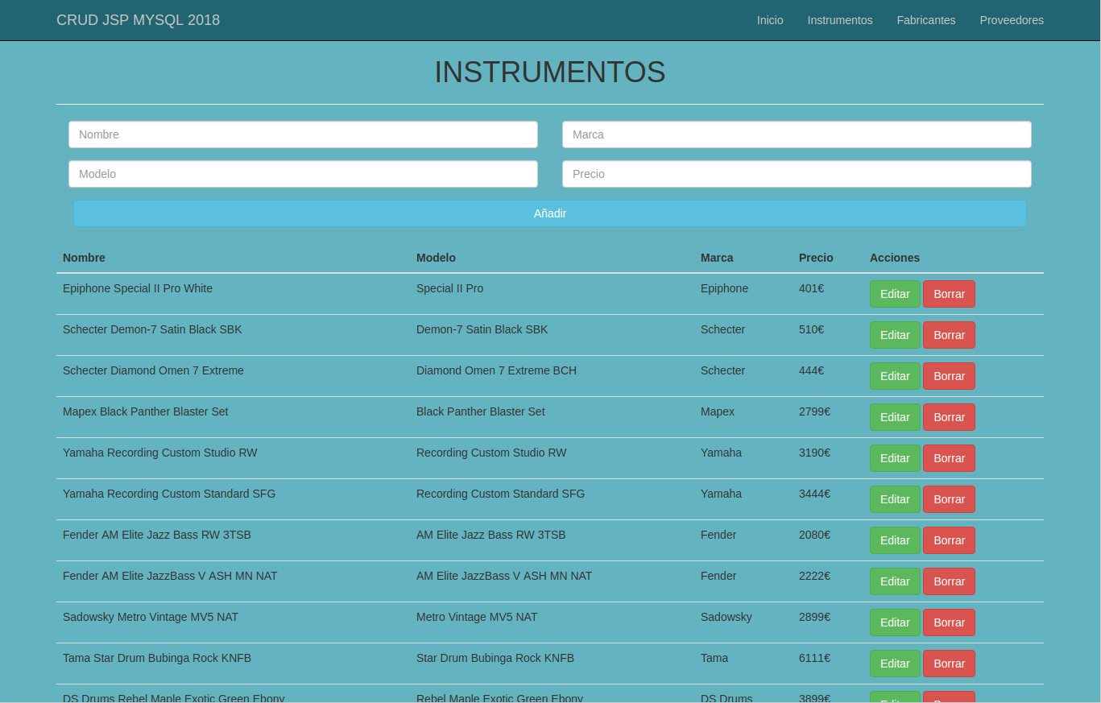Select the price cell 3190€
This screenshot has height=703, width=1101.
tap(814, 453)
